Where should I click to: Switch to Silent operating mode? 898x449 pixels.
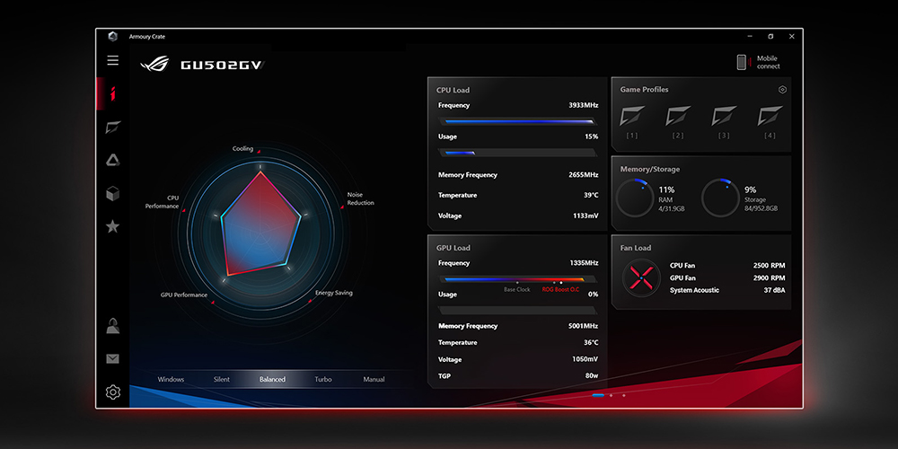(222, 379)
